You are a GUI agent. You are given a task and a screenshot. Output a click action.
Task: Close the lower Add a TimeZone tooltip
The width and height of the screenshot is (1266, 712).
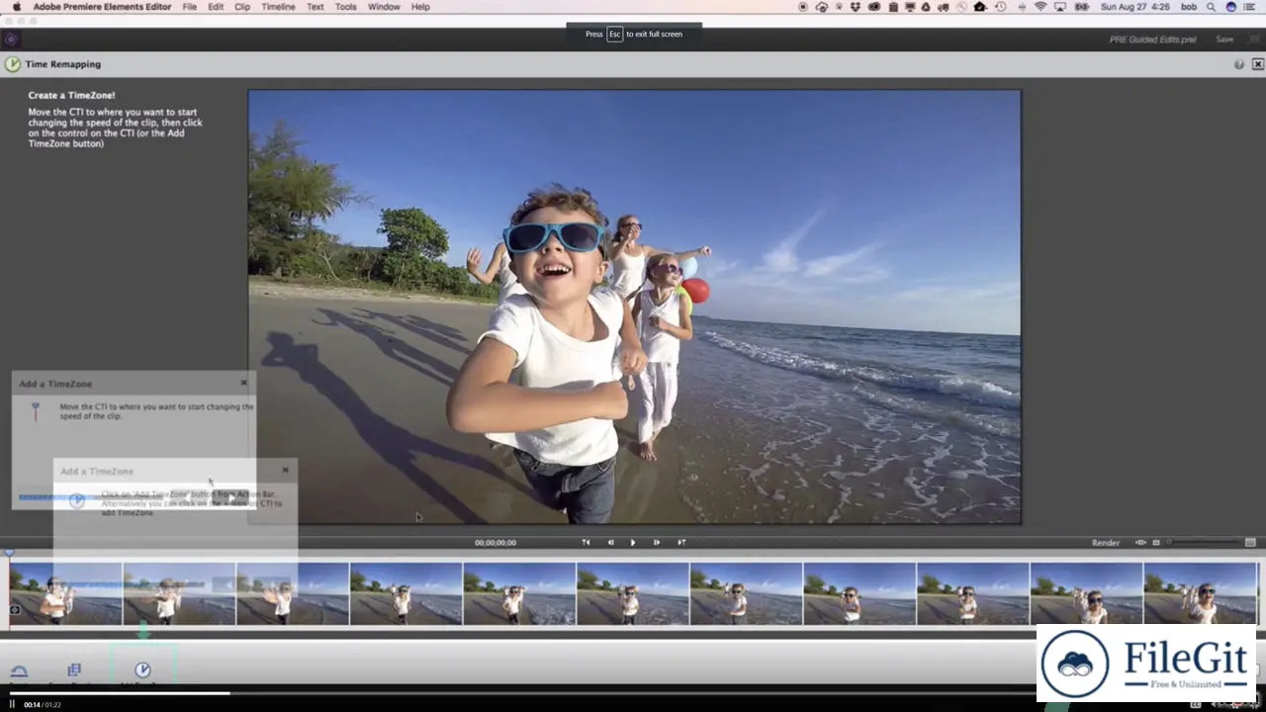[x=286, y=471]
